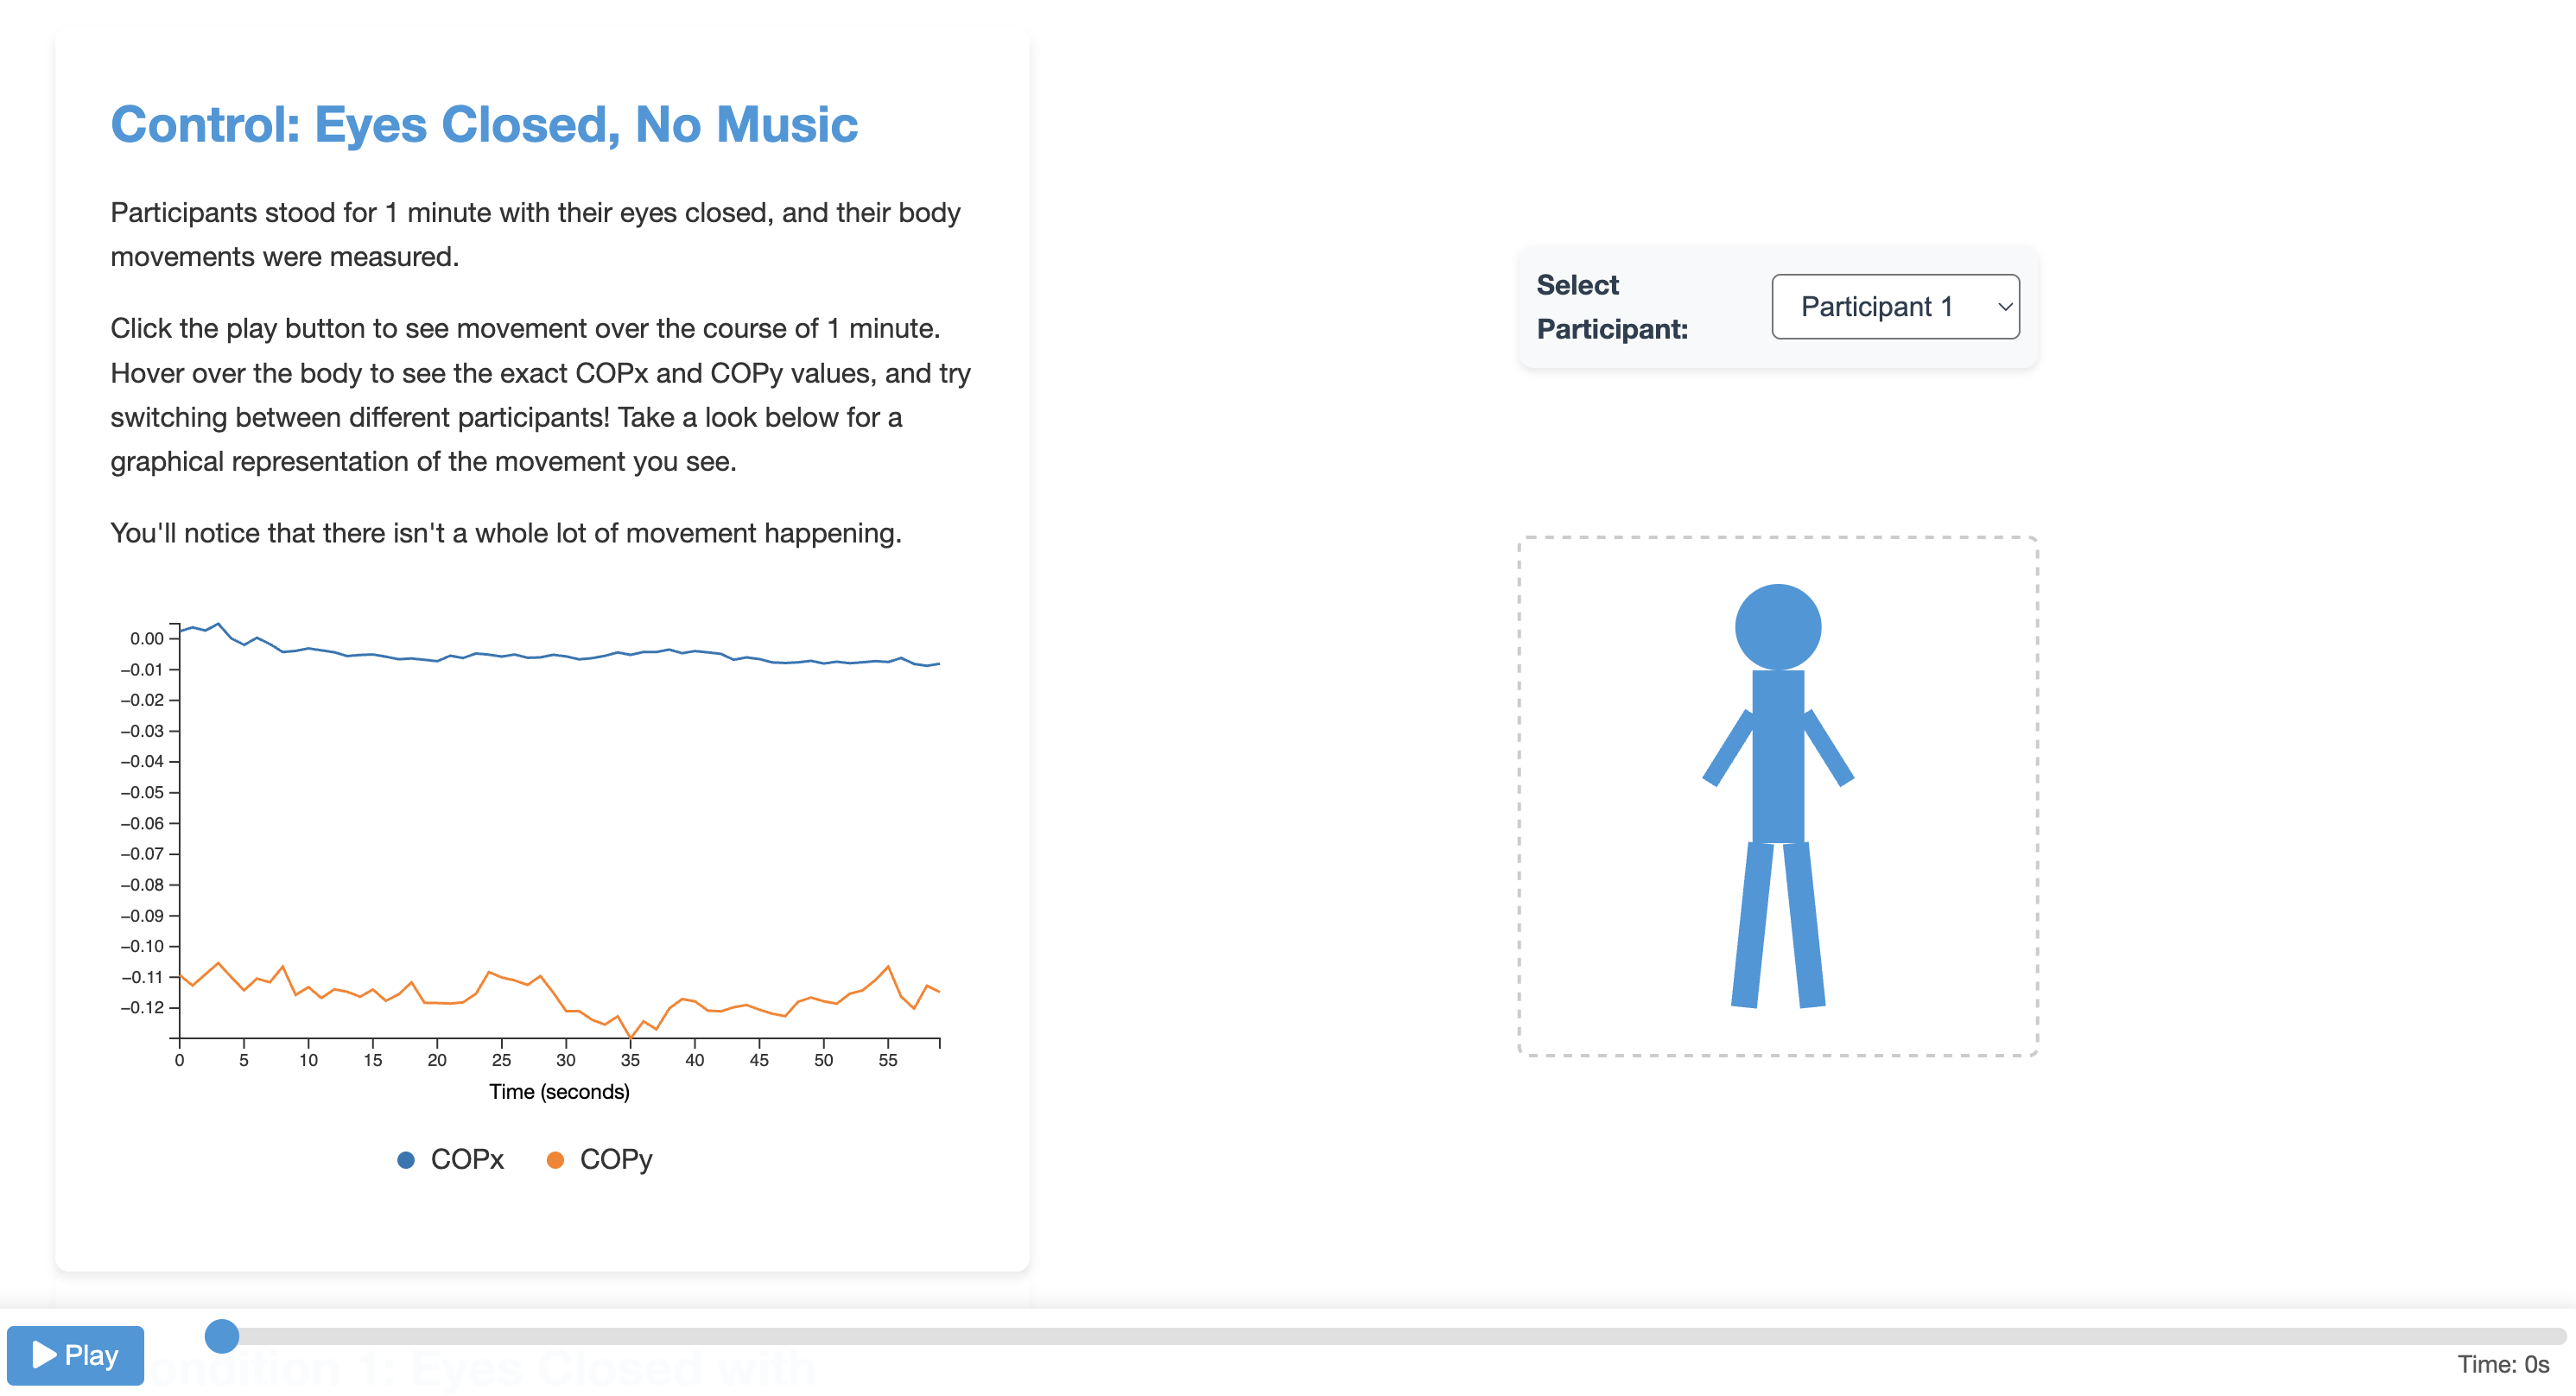The height and width of the screenshot is (1396, 2576).
Task: Click the play triangle icon
Action: point(44,1355)
